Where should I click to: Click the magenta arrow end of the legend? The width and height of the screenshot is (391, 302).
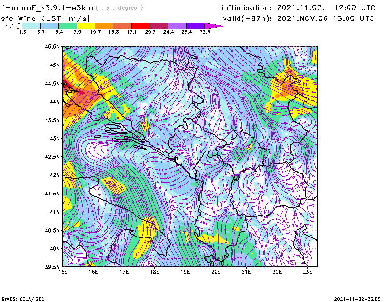point(214,26)
